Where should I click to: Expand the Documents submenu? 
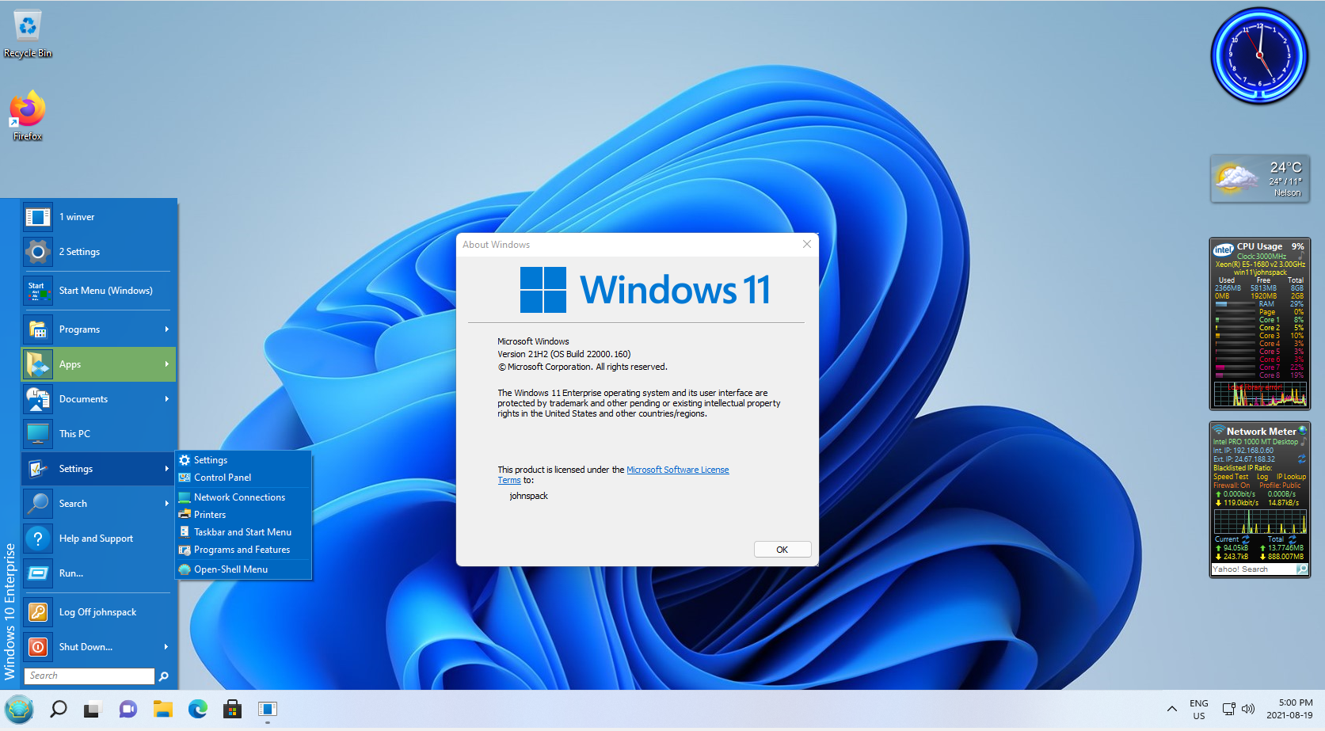97,399
